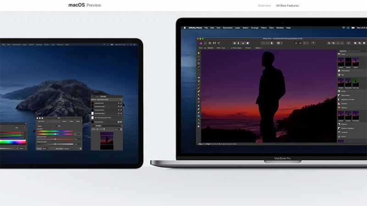Apply Auto Levels from toolbar
This screenshot has height=206, width=367.
click(234, 43)
